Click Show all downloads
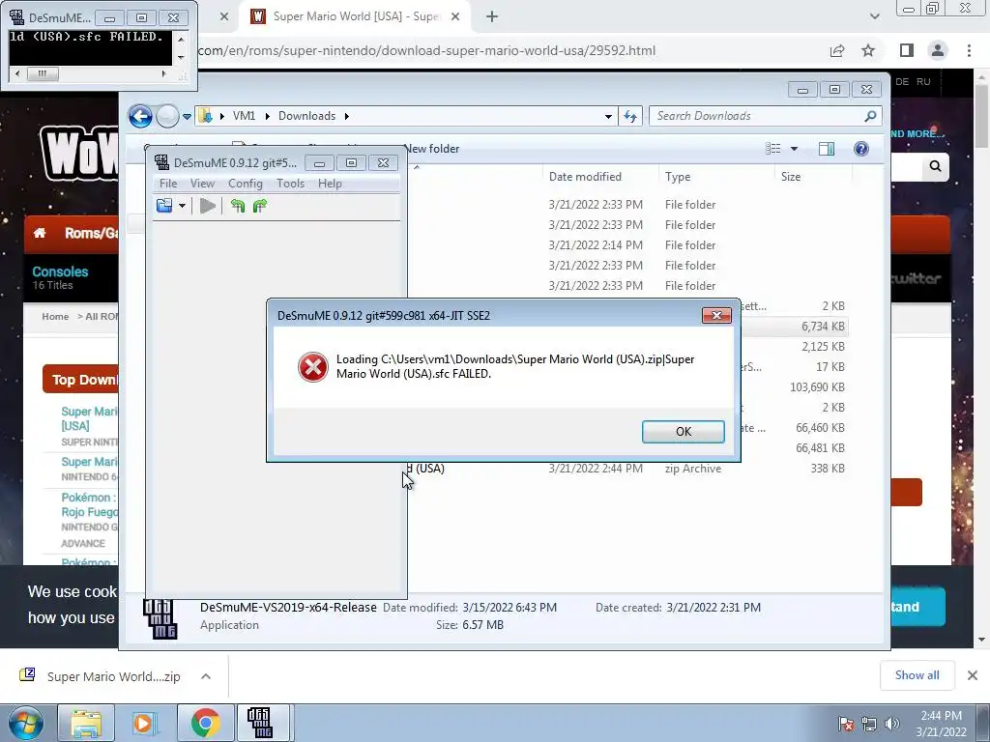Screen dimensions: 990x742 917,675
